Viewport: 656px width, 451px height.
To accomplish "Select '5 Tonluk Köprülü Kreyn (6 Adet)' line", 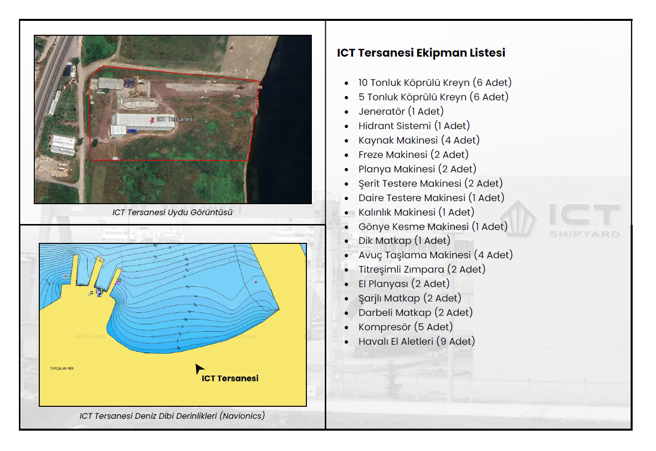I will coord(433,97).
